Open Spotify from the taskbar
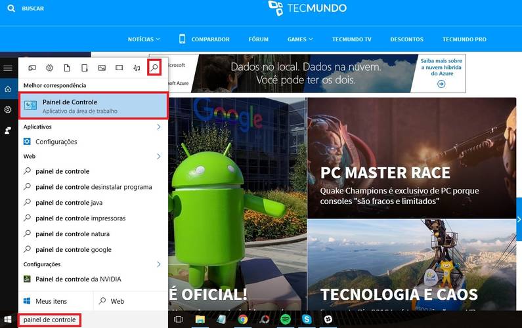Viewport: 522px width, 328px height. coord(286,319)
